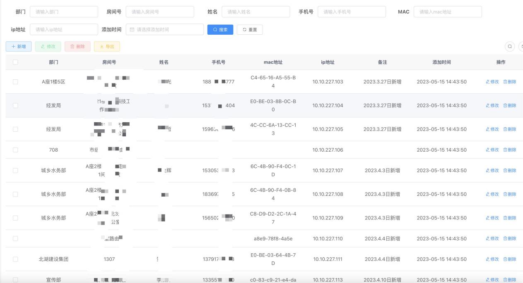Focus the 部门 department input field
This screenshot has height=283, width=523.
pos(64,12)
